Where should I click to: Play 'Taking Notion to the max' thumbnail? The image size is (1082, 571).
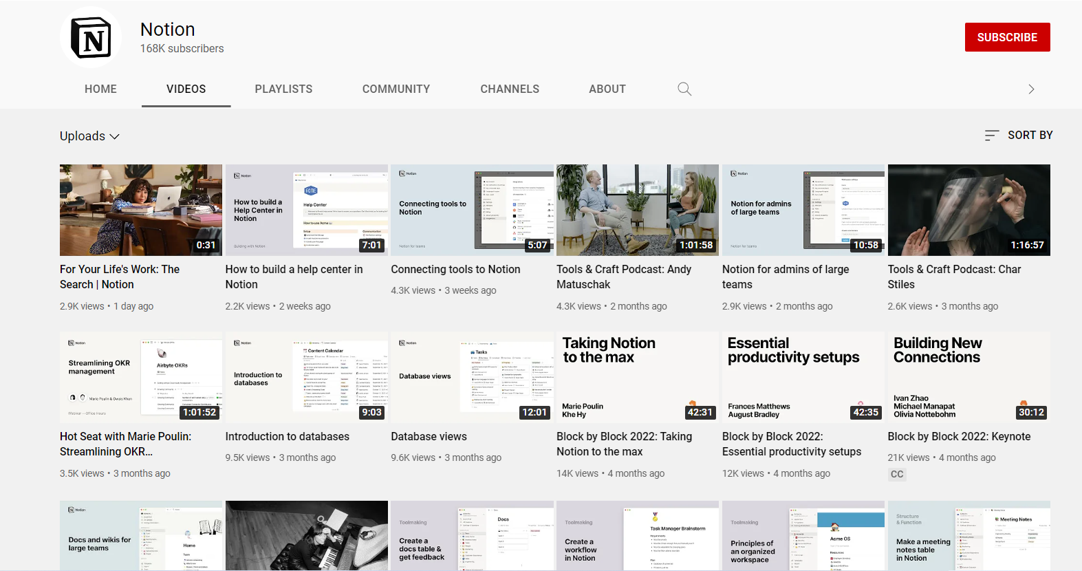point(638,377)
